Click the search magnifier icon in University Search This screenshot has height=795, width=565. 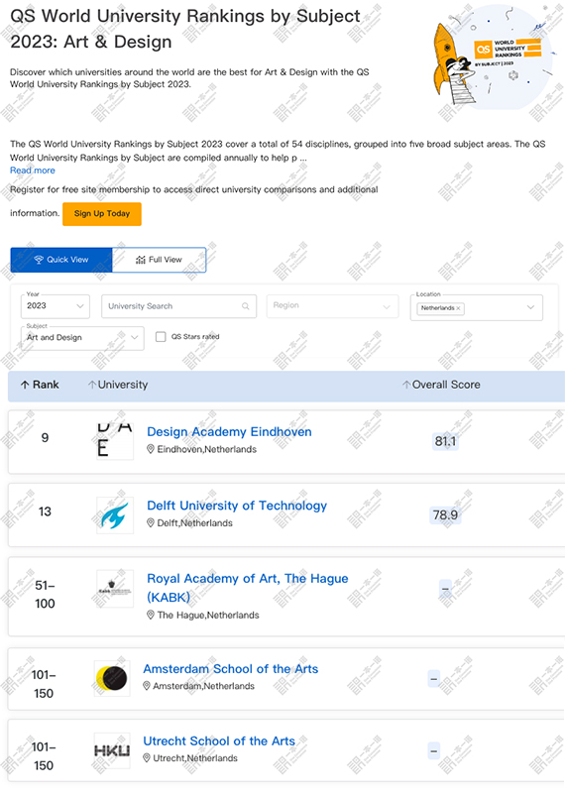click(x=246, y=306)
